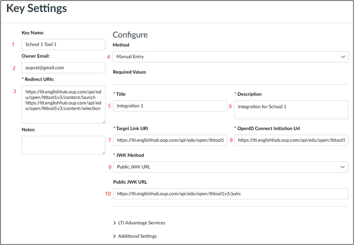The width and height of the screenshot is (354, 245).
Task: Click the Public JWK URL input field
Action: 231,194
